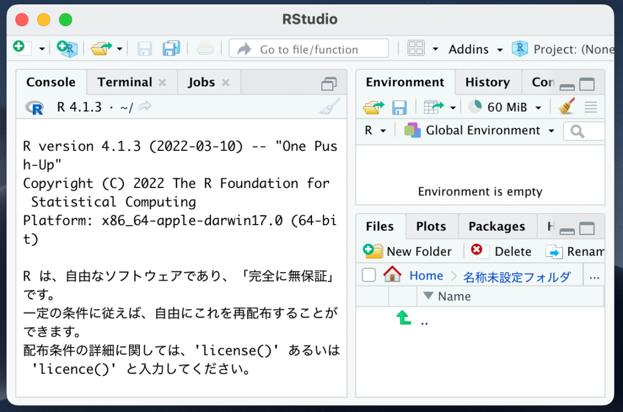Clear environment objects broom icon
623x412 pixels.
(x=567, y=106)
